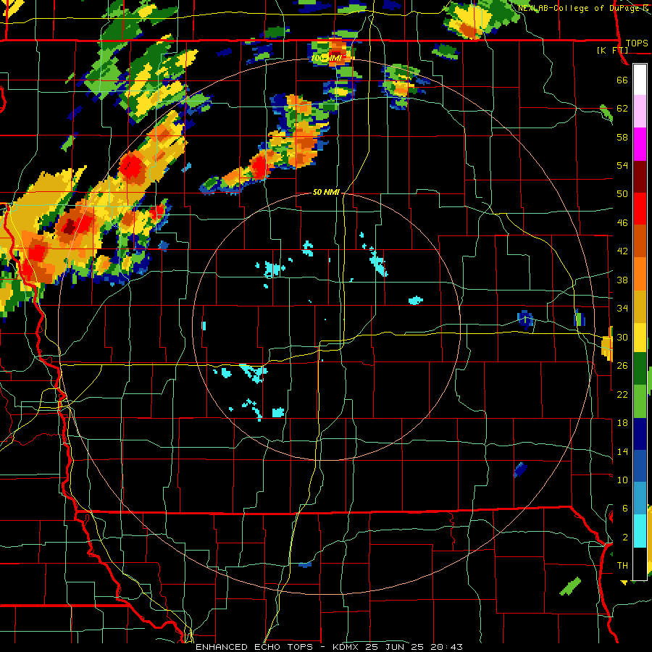
Task: Click the white color swatch in legend
Action: point(640,80)
